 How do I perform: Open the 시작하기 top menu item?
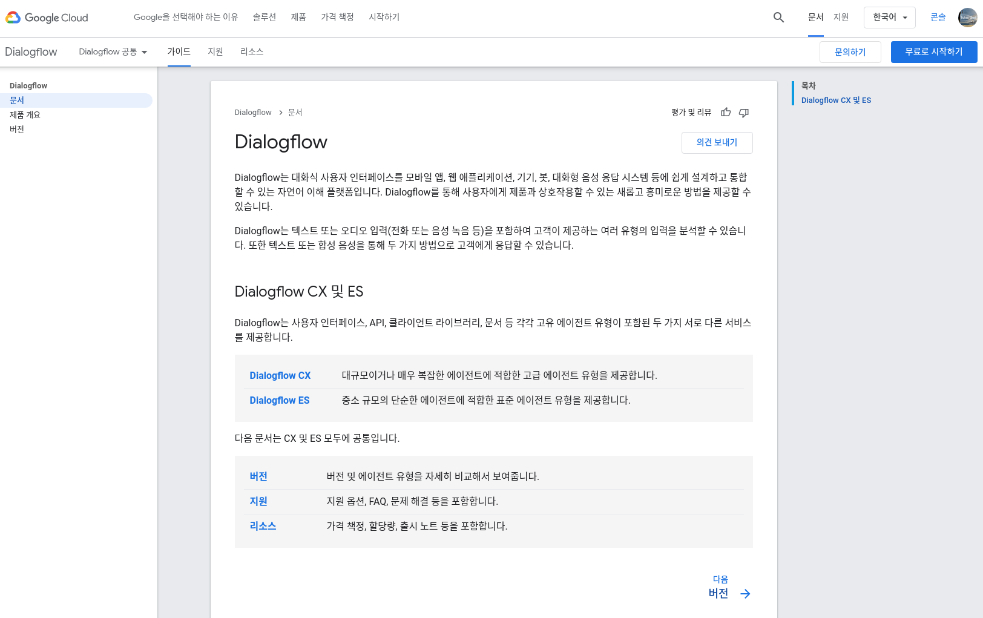tap(384, 18)
